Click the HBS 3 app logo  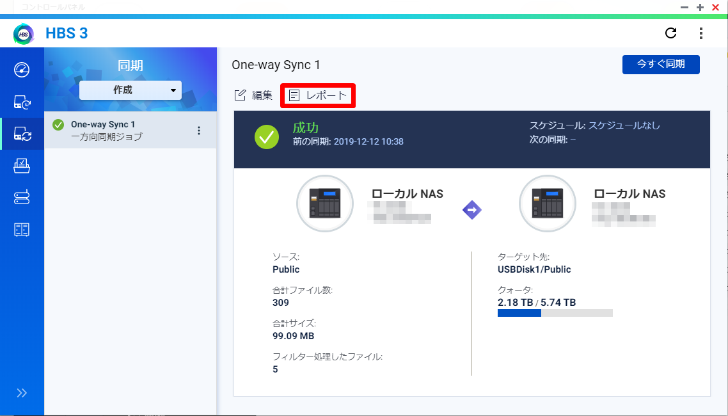pos(24,34)
